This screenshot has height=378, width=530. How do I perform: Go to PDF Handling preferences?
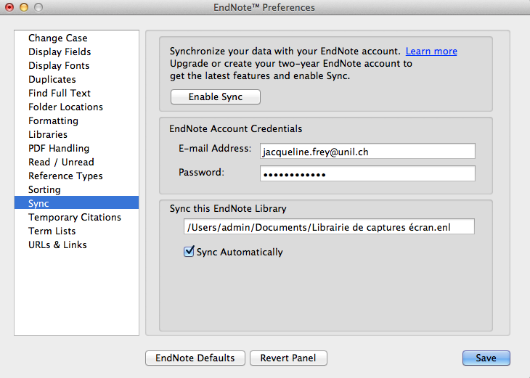point(59,148)
